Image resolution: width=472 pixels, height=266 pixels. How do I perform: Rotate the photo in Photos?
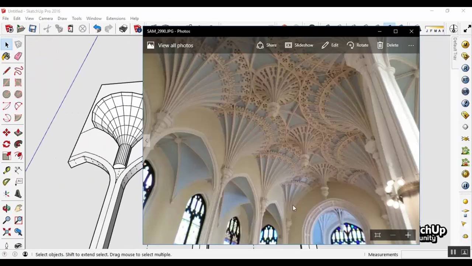click(x=358, y=45)
